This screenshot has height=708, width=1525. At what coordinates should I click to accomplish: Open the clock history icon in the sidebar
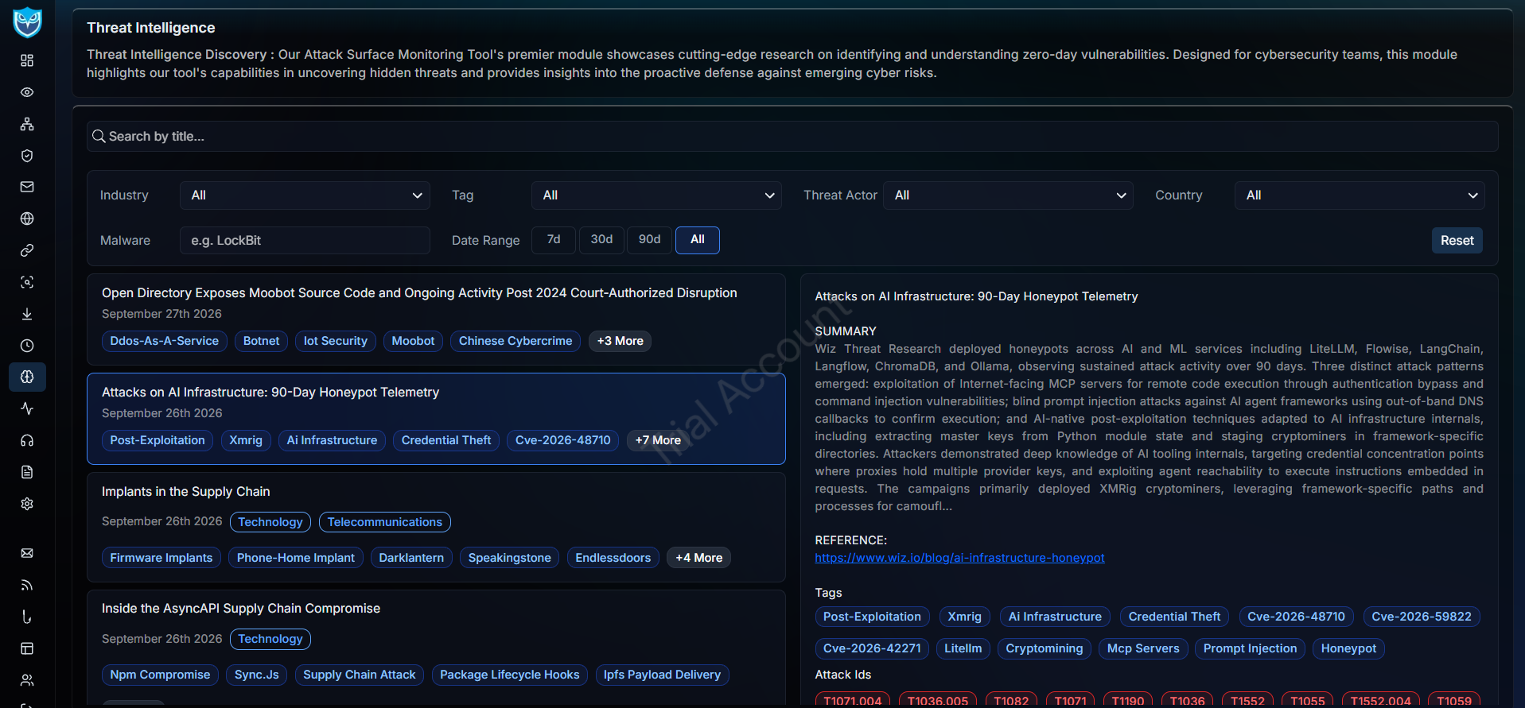(27, 346)
